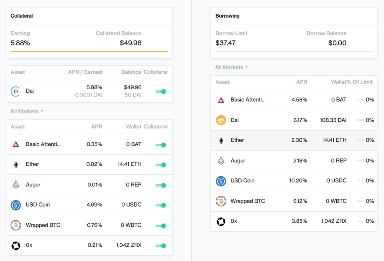Click the orange Dai icon in borrowing markets
This screenshot has width=384, height=261.
coord(221,120)
